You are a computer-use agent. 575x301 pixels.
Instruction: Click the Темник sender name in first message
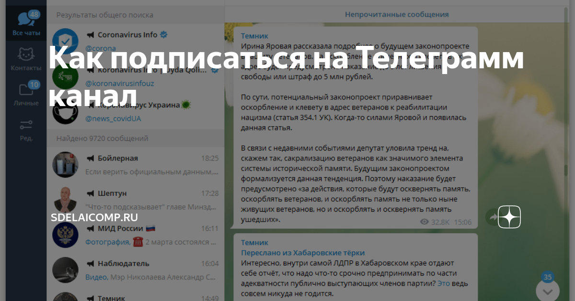254,36
